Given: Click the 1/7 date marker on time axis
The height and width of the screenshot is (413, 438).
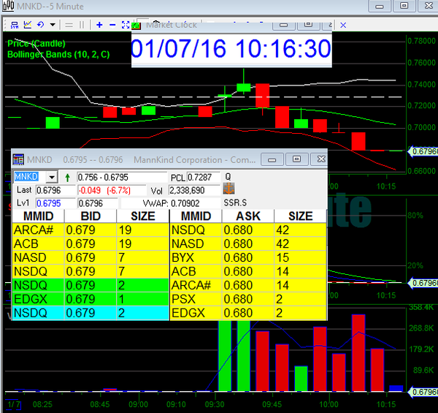Looking at the screenshot, I should [13, 404].
